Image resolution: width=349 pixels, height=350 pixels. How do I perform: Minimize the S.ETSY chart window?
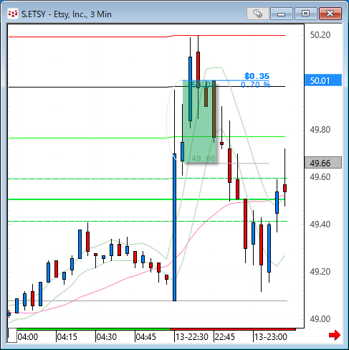282,14
